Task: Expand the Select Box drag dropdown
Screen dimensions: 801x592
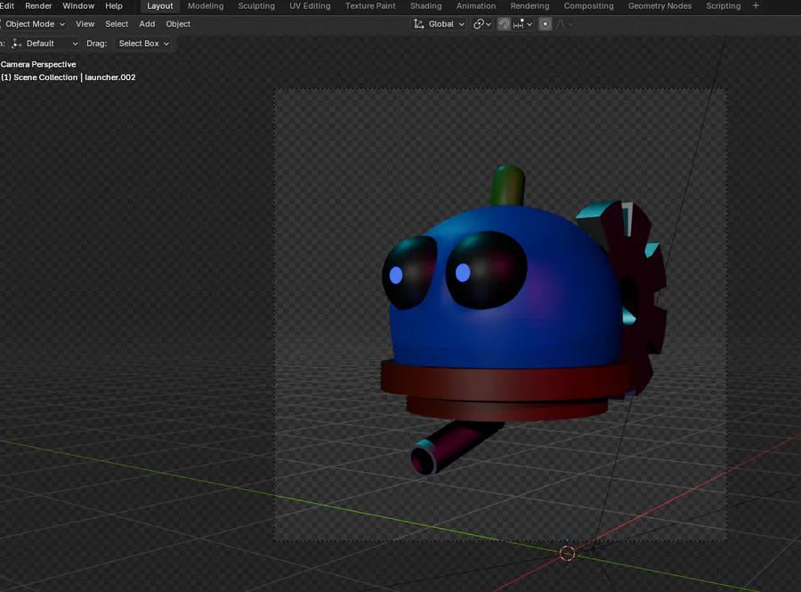Action: pyautogui.click(x=143, y=44)
